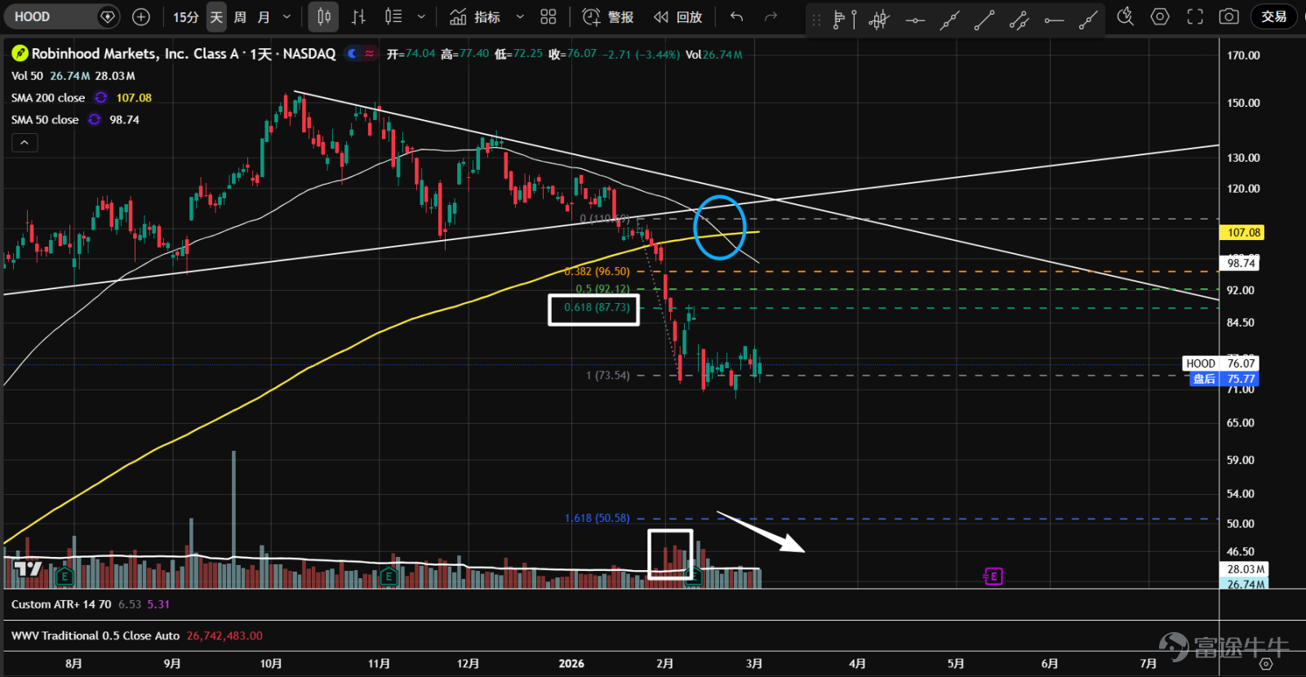Select the ray drawing tool
The width and height of the screenshot is (1306, 677).
pos(1088,20)
